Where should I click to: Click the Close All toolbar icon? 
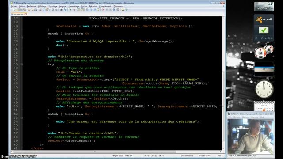click(x=32, y=10)
